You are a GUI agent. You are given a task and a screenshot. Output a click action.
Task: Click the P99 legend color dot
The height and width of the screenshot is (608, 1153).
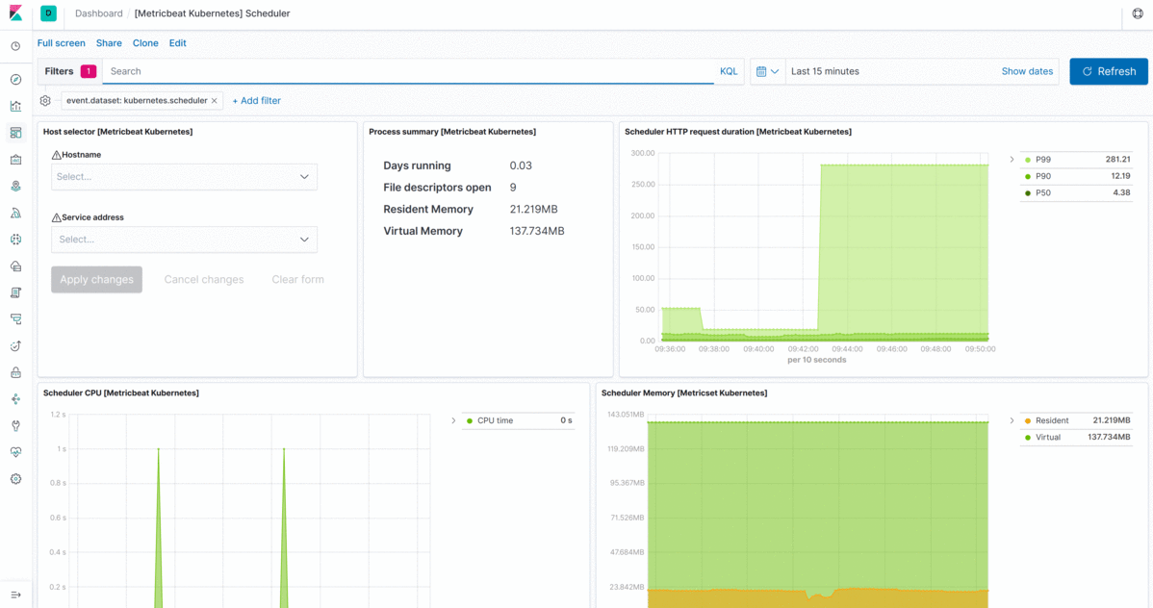pyautogui.click(x=1028, y=160)
